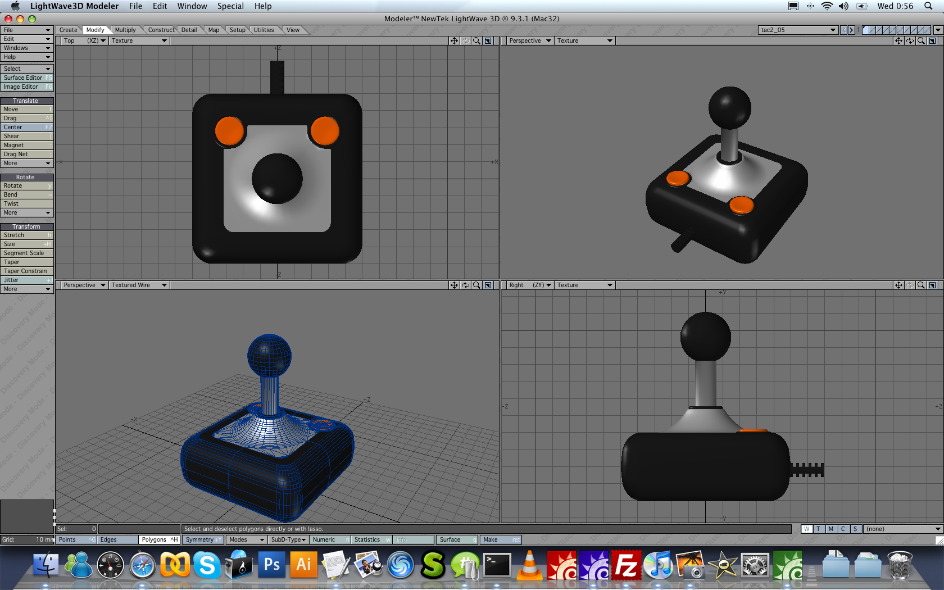Screen dimensions: 944x590
Task: Click the pan icon in the Top viewport
Action: 453,40
